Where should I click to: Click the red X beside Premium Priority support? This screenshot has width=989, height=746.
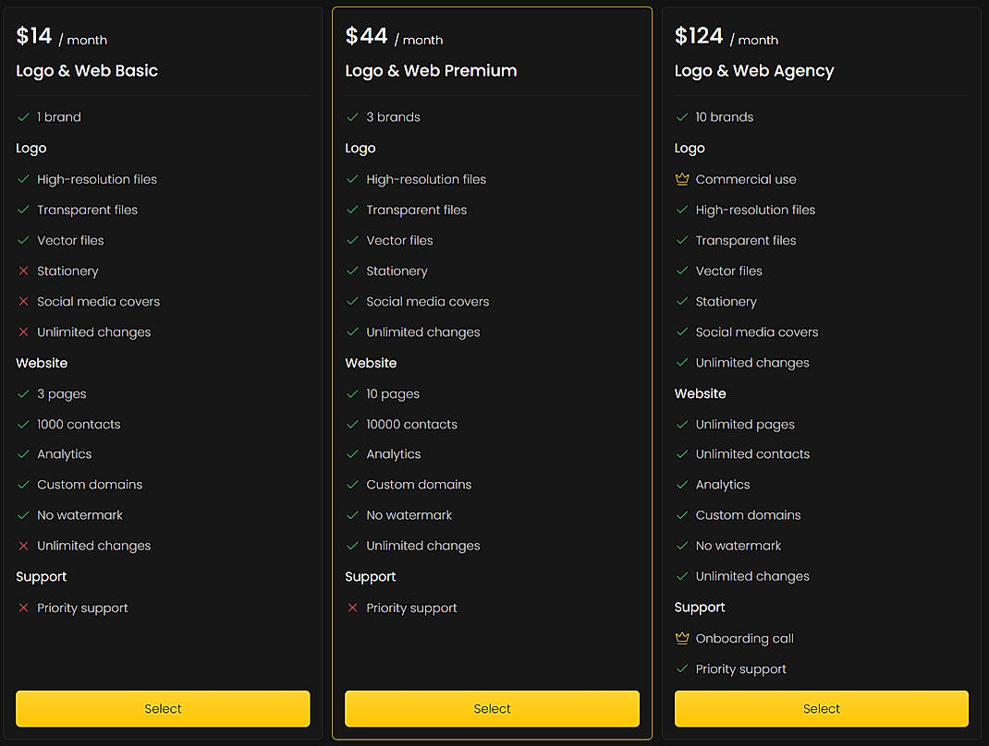pyautogui.click(x=352, y=608)
